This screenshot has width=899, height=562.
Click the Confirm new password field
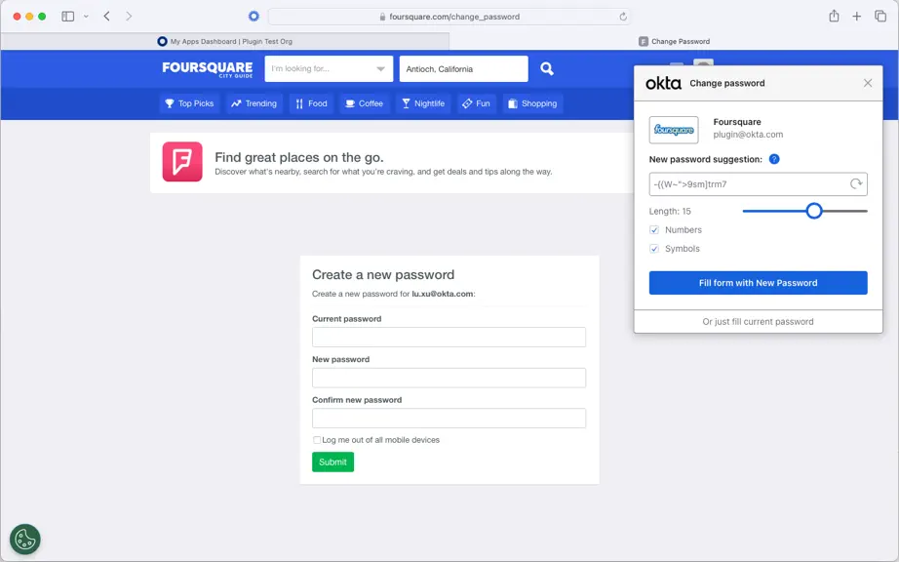click(x=449, y=418)
